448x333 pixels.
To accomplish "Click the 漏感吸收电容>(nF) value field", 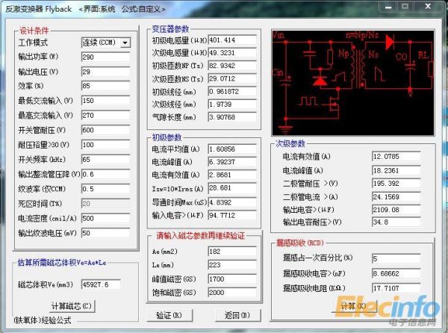I will (396, 273).
